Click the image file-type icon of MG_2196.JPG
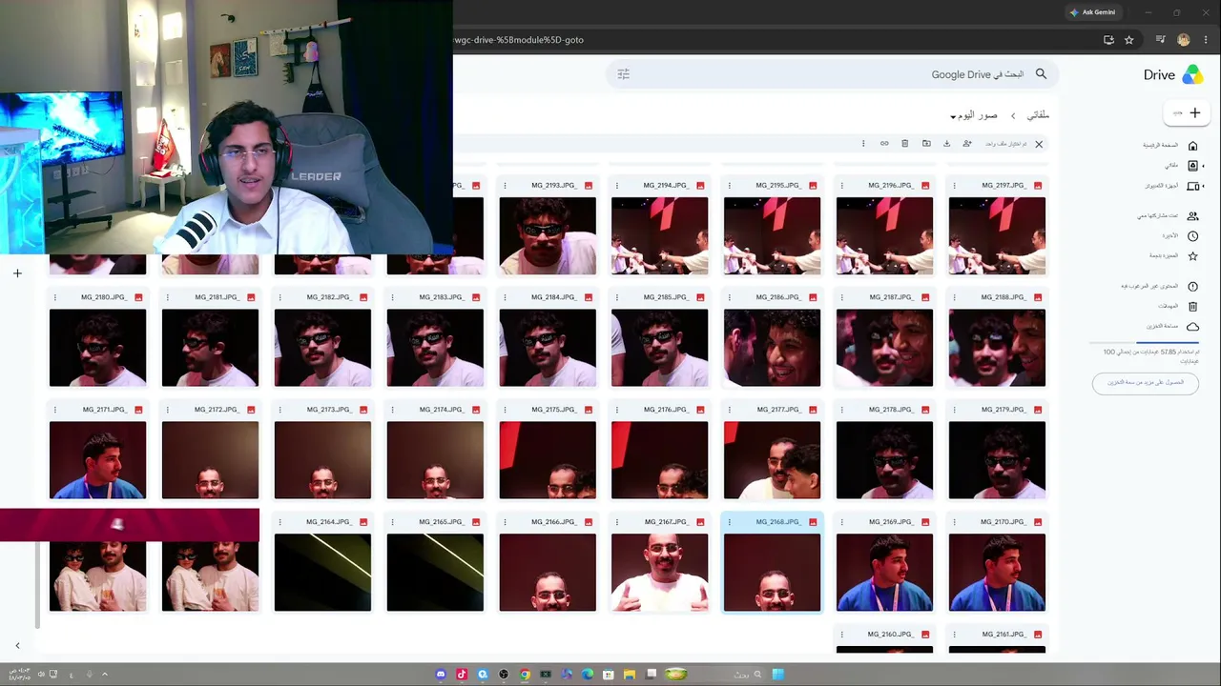 tap(925, 186)
